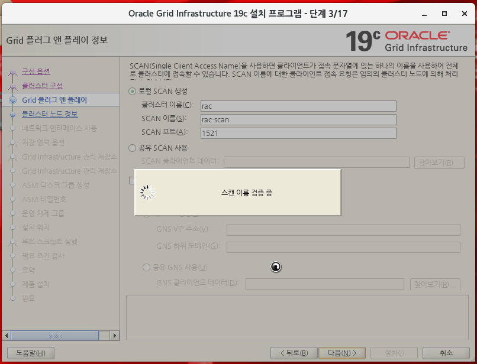477x364 pixels.
Task: Click the GNS VIP 주소 input field
Action: pyautogui.click(x=343, y=230)
